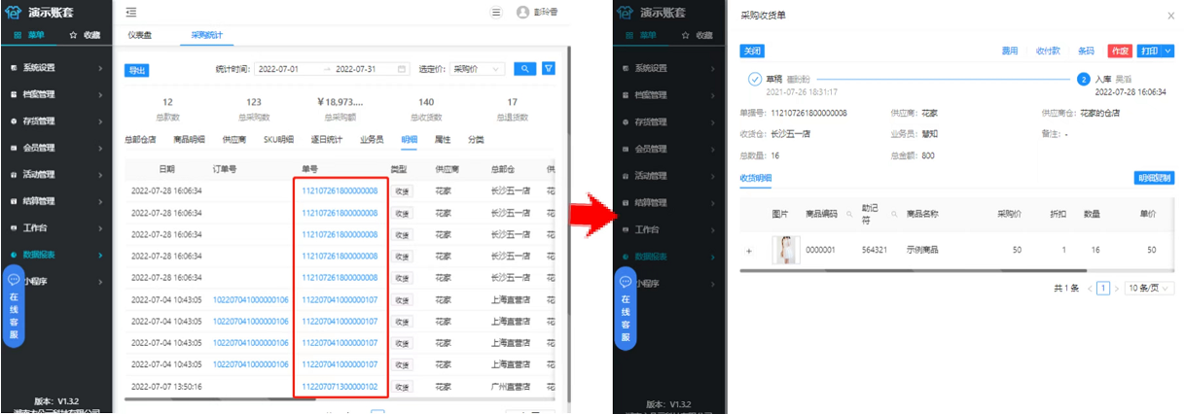Click the blue 关闭 button
This screenshot has height=414, width=1184.
tap(751, 51)
